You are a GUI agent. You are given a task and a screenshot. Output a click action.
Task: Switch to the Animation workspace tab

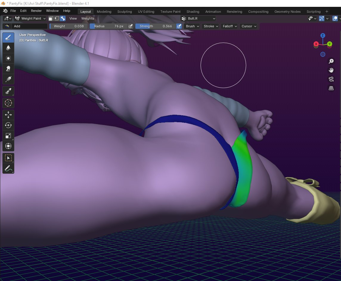pyautogui.click(x=213, y=12)
